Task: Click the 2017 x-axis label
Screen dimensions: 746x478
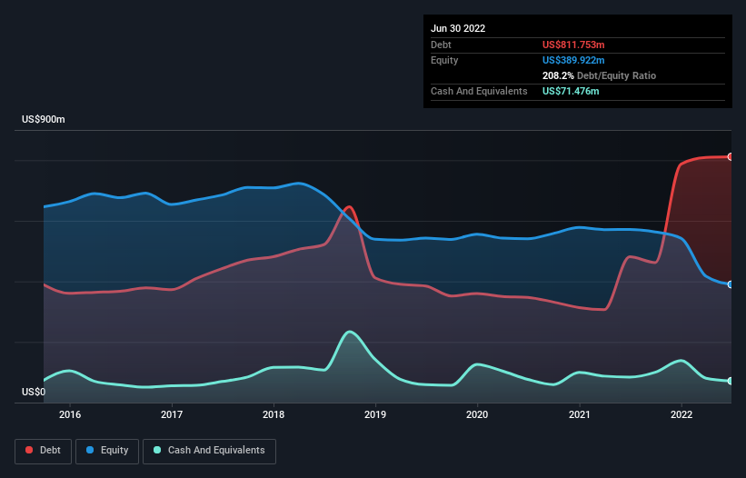Action: 172,414
